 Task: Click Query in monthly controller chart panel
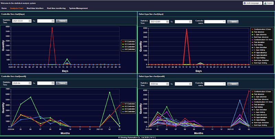pos(62,83)
